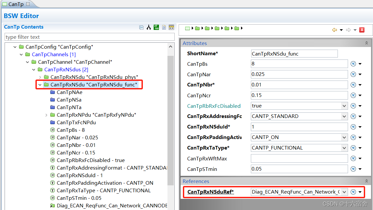Reset CanTpNbr value with its round icon
Screen dimensions: 373x210
353,85
